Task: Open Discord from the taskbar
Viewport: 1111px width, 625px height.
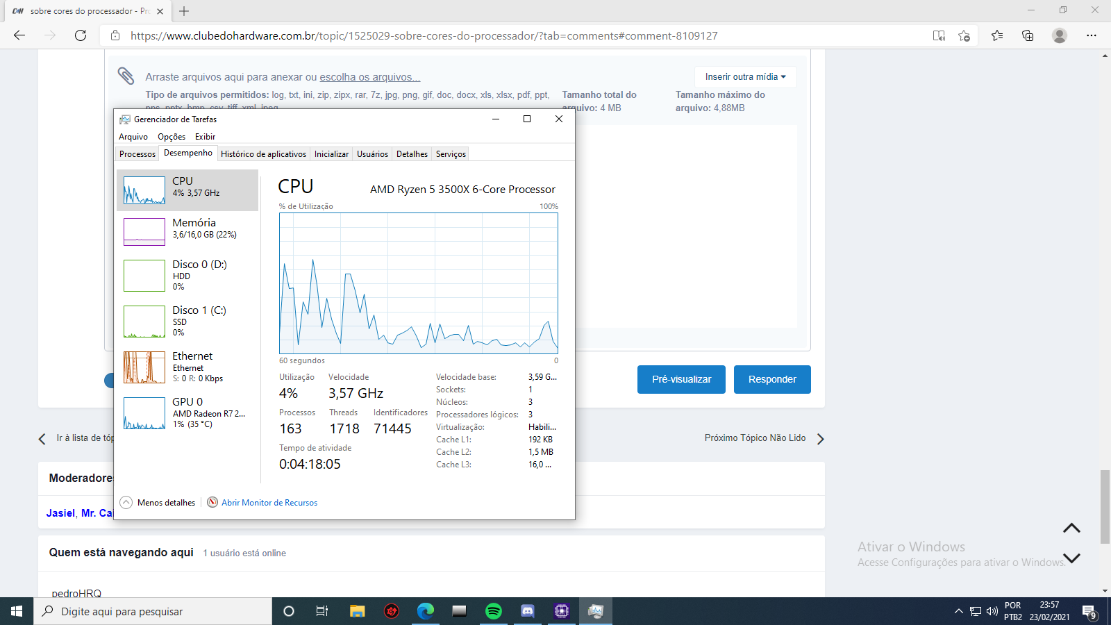Action: [x=528, y=611]
